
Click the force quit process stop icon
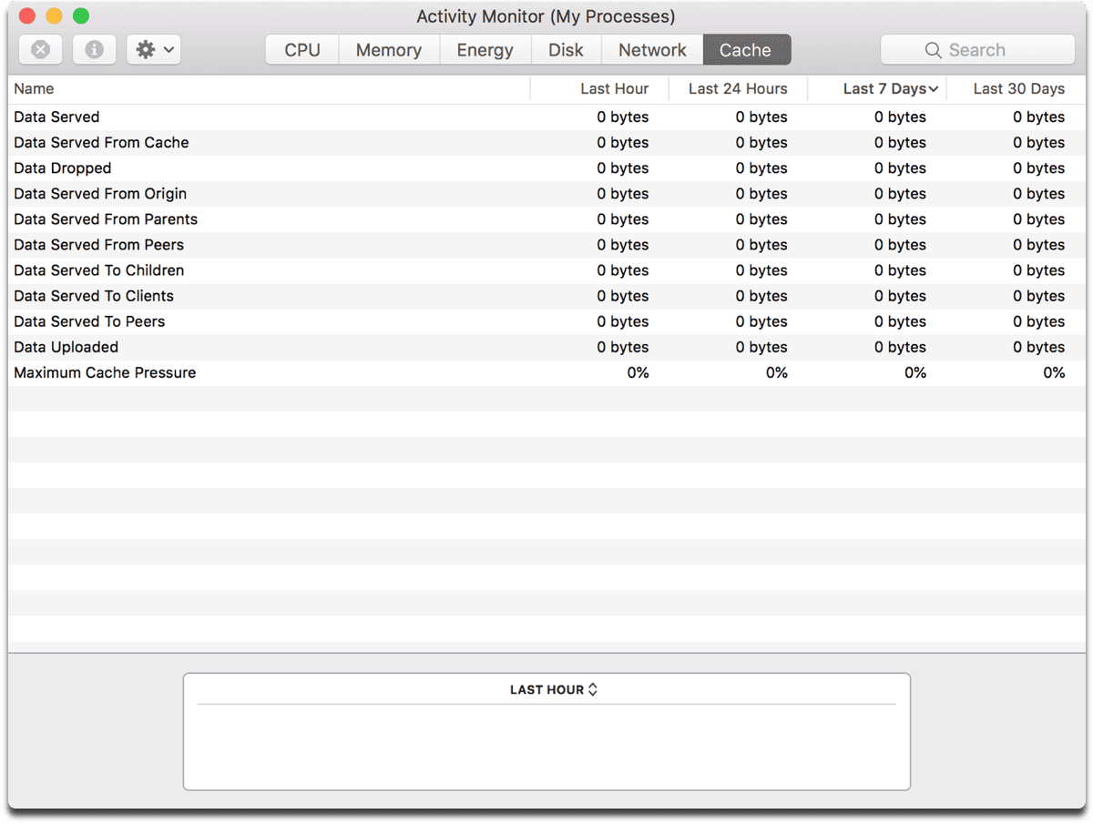(41, 50)
